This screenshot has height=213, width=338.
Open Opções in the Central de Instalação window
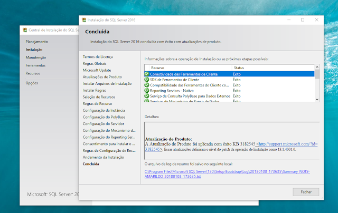(32, 83)
